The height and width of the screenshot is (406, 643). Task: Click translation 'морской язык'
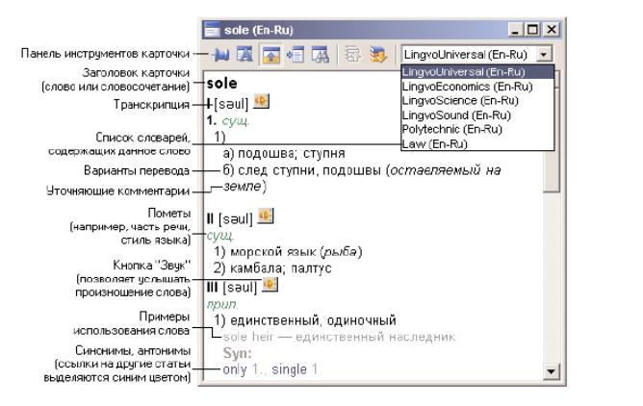tap(273, 251)
